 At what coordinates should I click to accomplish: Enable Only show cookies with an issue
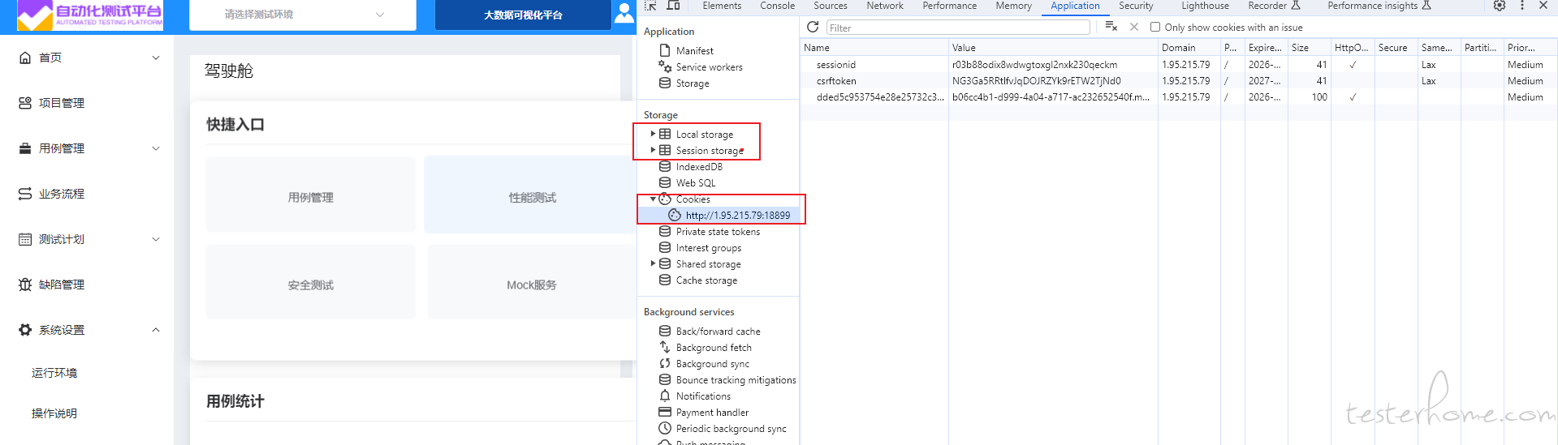click(x=1155, y=28)
